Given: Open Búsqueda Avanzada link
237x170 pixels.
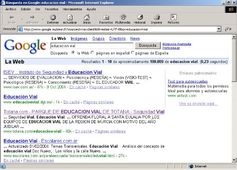Looking at the screenshot, I should point(177,44).
